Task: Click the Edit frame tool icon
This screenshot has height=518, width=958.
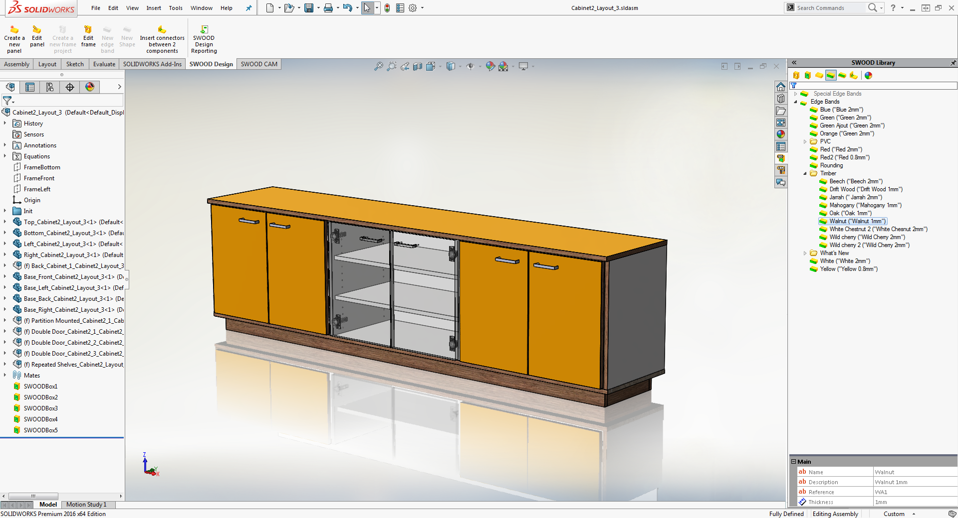Action: 88,30
